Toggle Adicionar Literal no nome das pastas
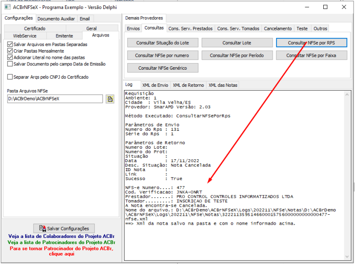This screenshot has width=355, height=264. tap(10, 57)
